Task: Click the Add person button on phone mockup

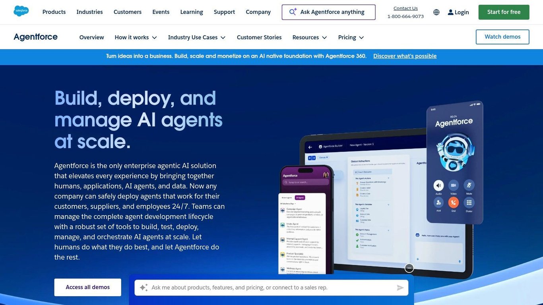Action: (x=438, y=203)
